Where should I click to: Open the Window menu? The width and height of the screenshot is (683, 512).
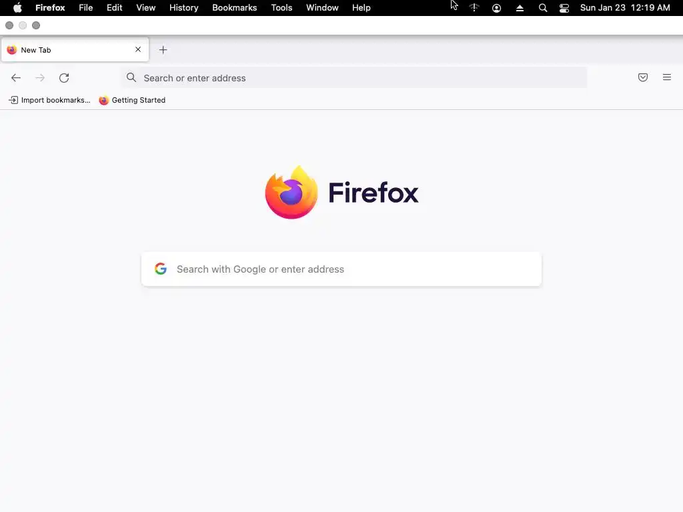point(322,7)
